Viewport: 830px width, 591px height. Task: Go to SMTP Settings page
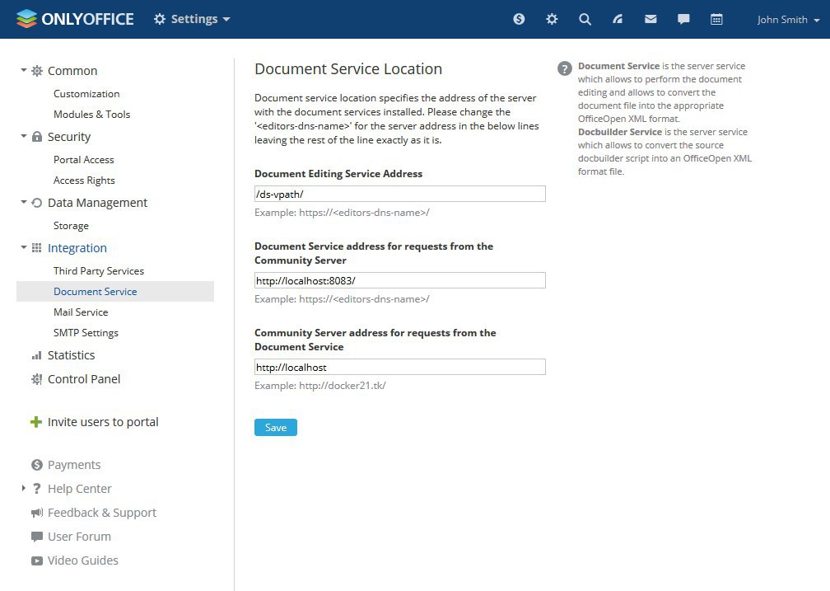[86, 333]
